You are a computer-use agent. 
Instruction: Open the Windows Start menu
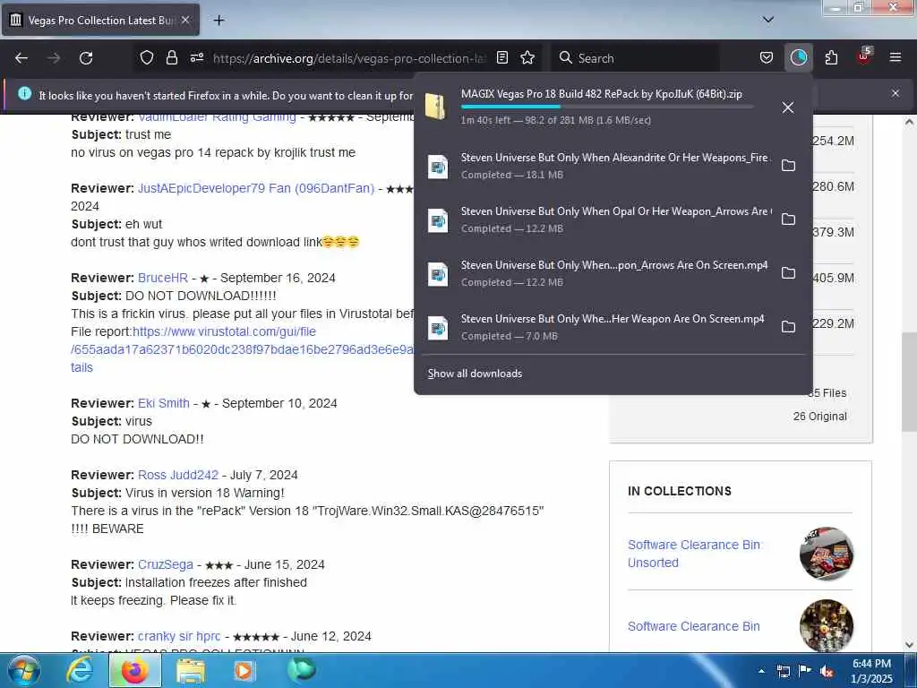23,670
